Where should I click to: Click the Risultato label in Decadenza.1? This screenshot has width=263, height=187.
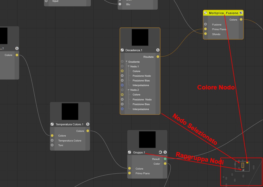point(148,57)
